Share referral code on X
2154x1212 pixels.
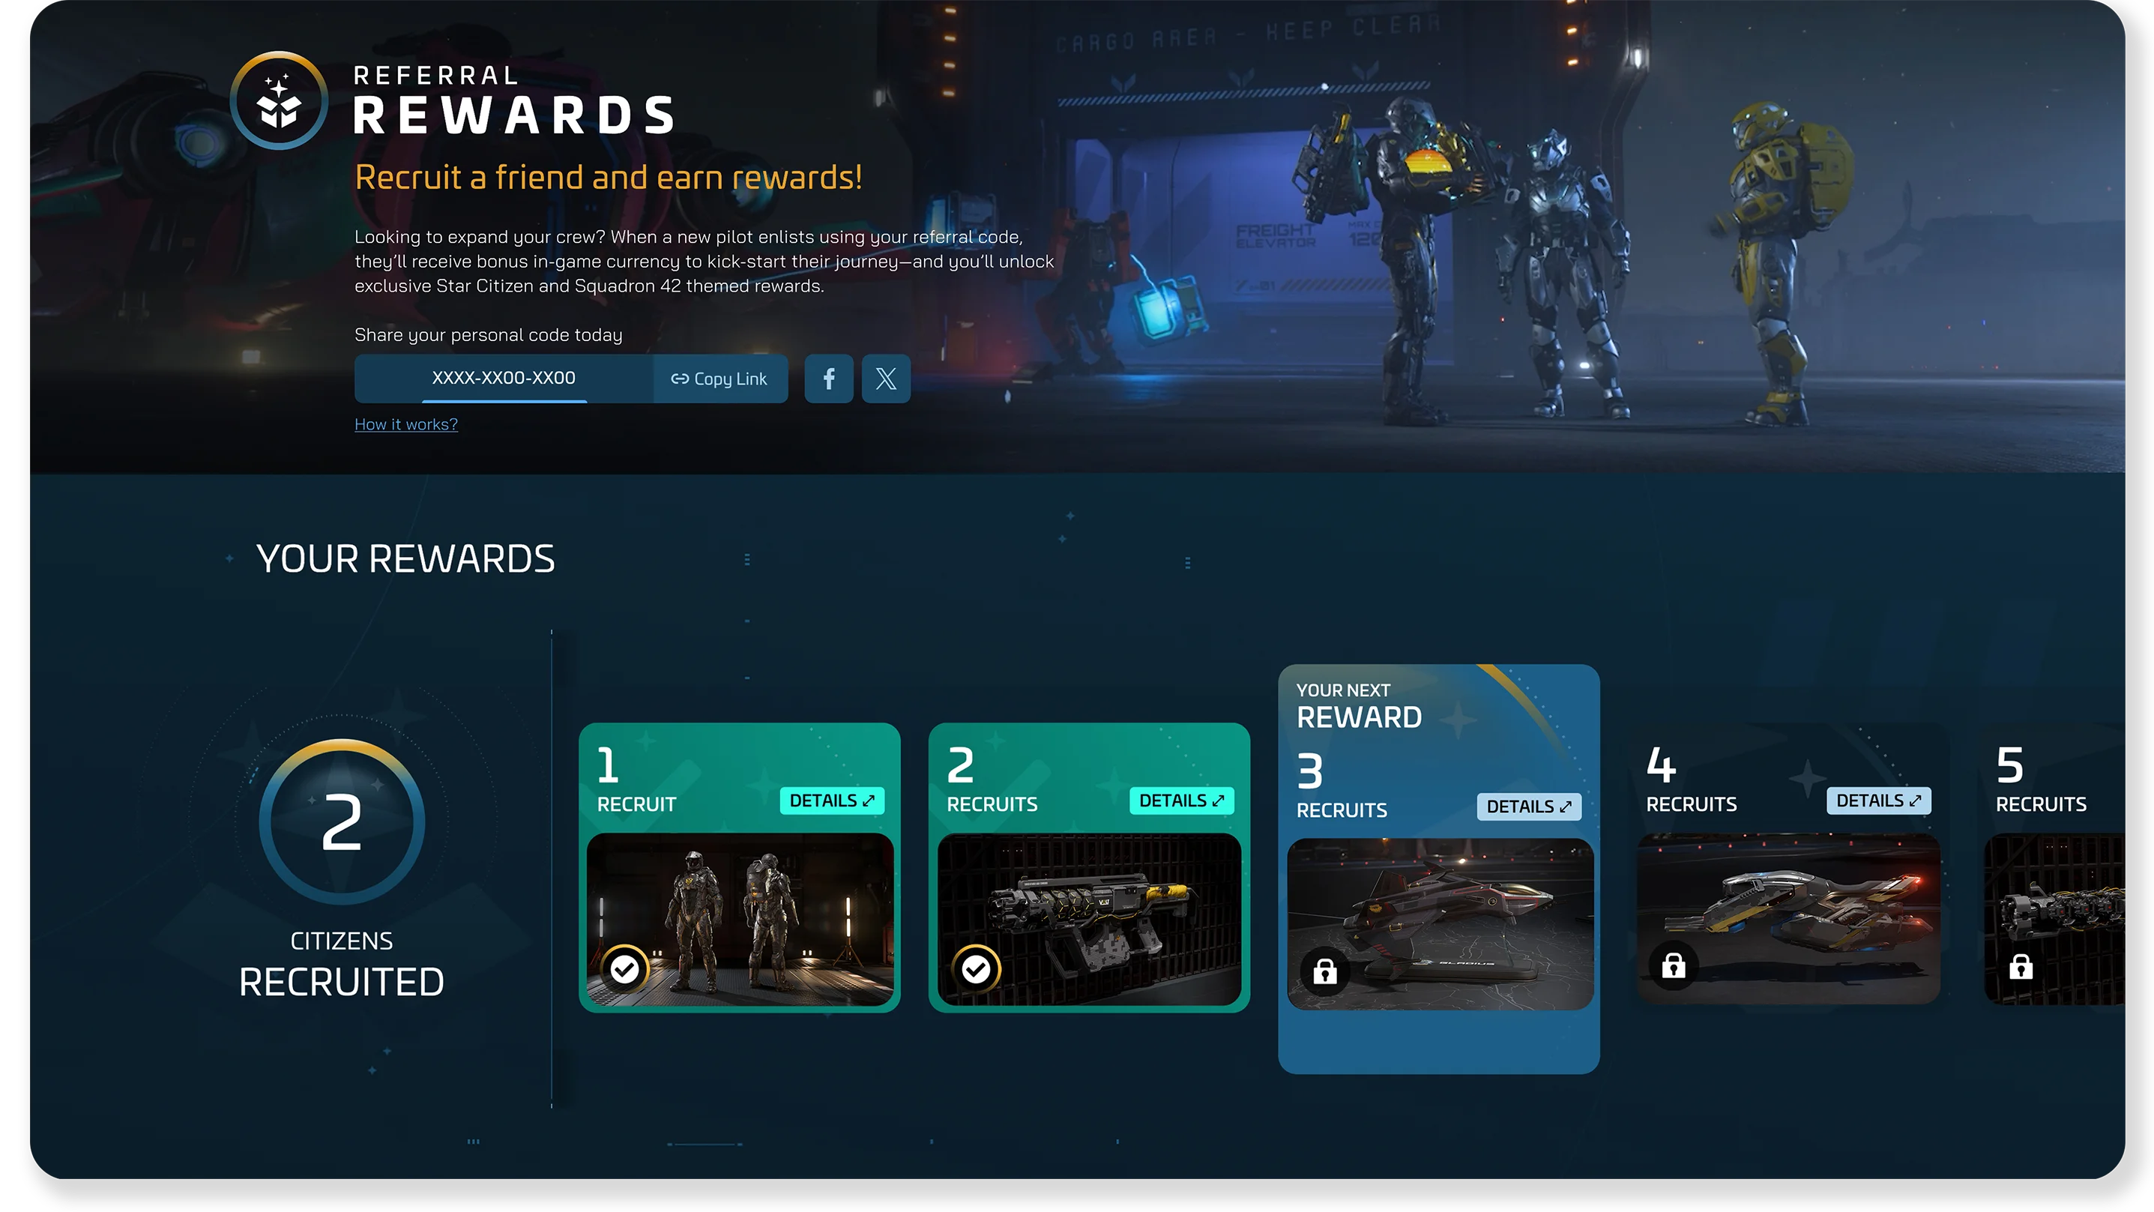point(887,379)
